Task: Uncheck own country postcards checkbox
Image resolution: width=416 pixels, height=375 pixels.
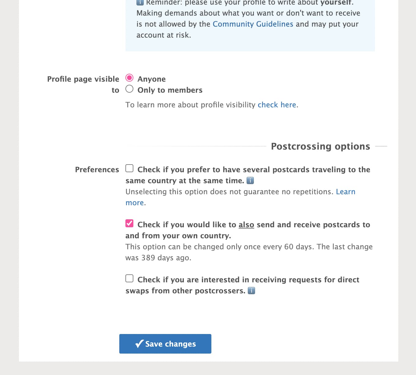Action: (129, 223)
